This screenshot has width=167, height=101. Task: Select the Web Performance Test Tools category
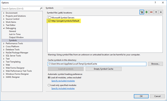pyautogui.click(x=19, y=71)
